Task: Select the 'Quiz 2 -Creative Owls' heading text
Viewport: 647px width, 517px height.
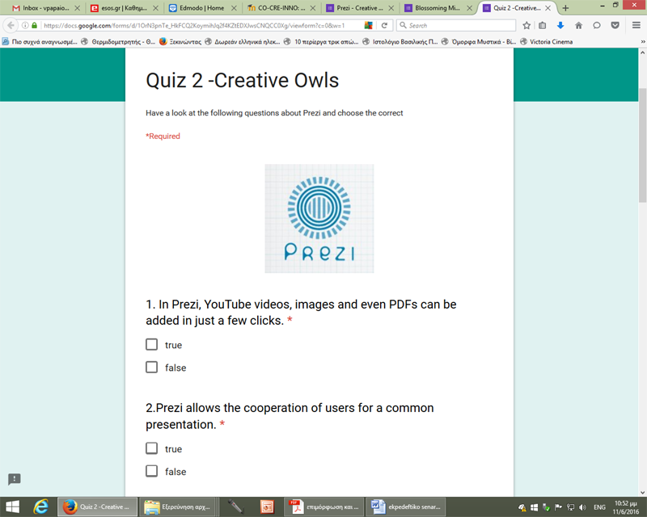Action: 242,80
